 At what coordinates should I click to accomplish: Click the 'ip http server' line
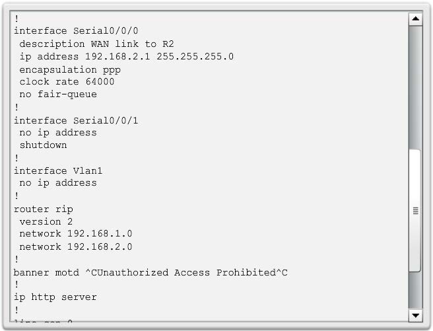(x=55, y=297)
